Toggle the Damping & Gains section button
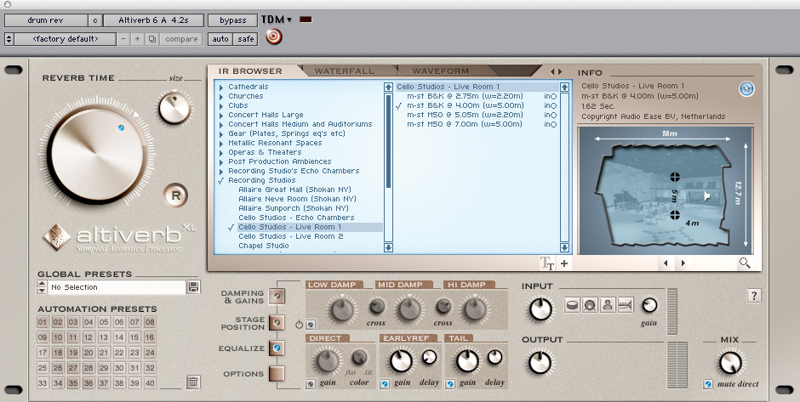The image size is (800, 402). (x=277, y=296)
